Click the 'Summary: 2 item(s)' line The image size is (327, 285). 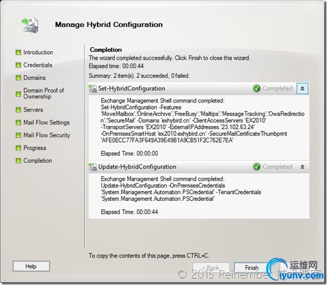(139, 75)
